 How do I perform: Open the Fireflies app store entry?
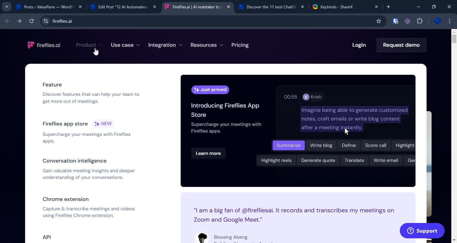tap(65, 124)
